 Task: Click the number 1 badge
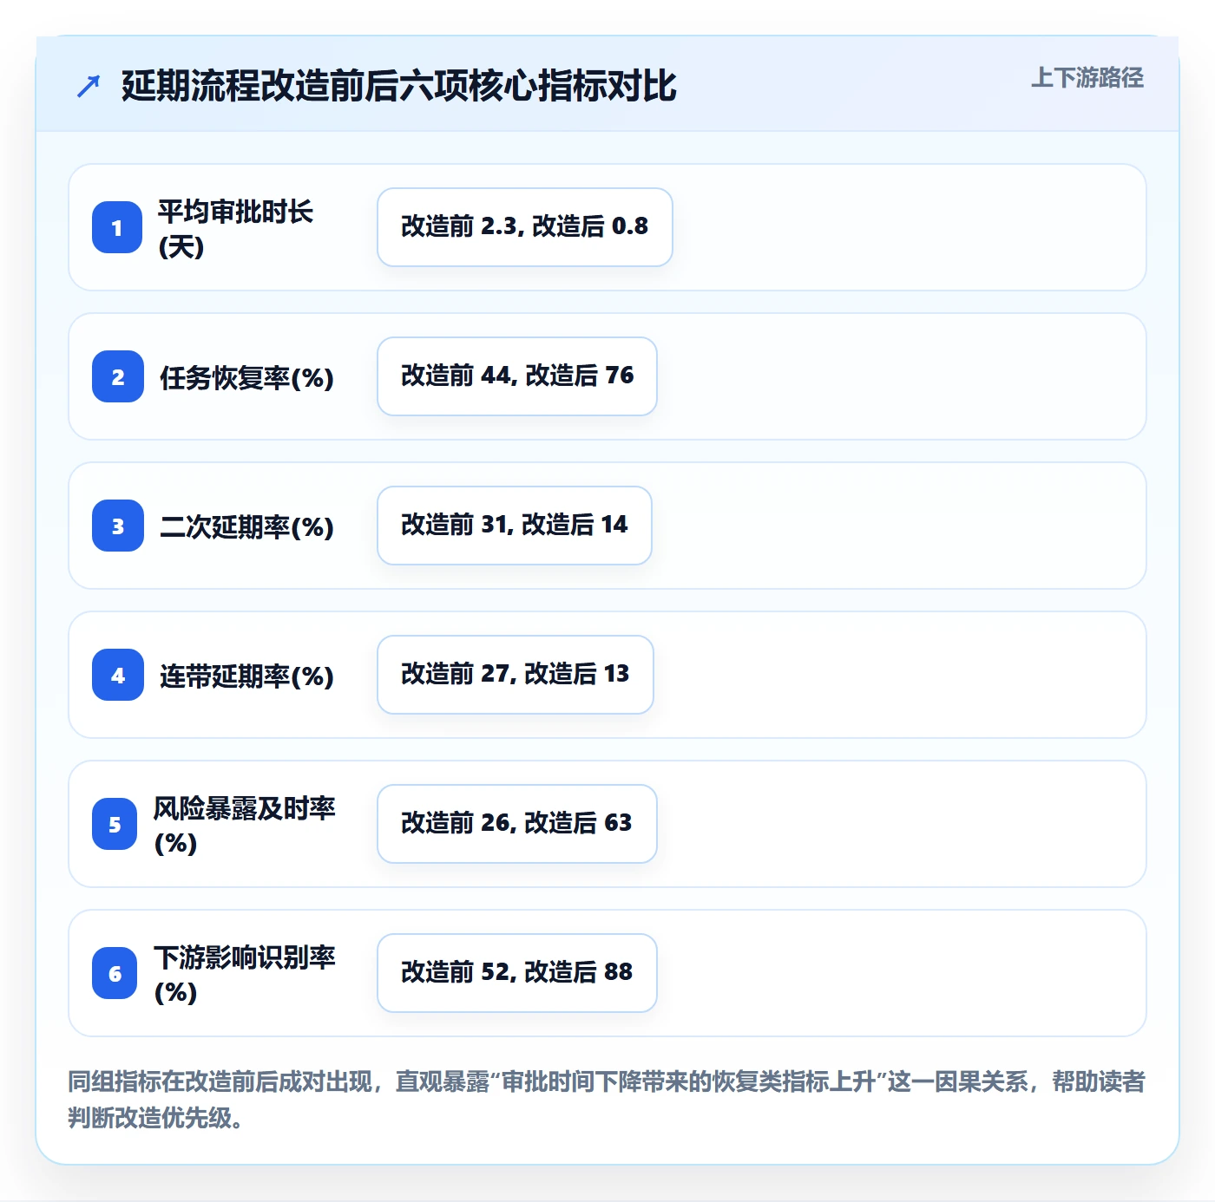tap(117, 227)
